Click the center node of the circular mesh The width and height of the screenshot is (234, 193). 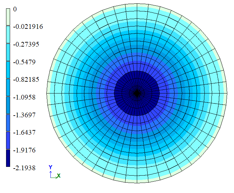click(x=136, y=93)
